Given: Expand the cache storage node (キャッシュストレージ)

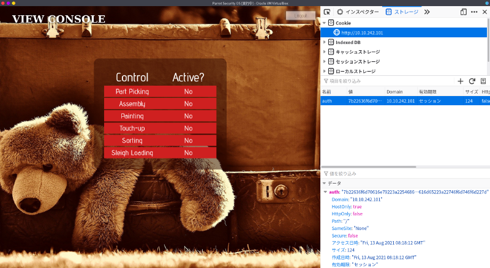Looking at the screenshot, I should pos(324,52).
